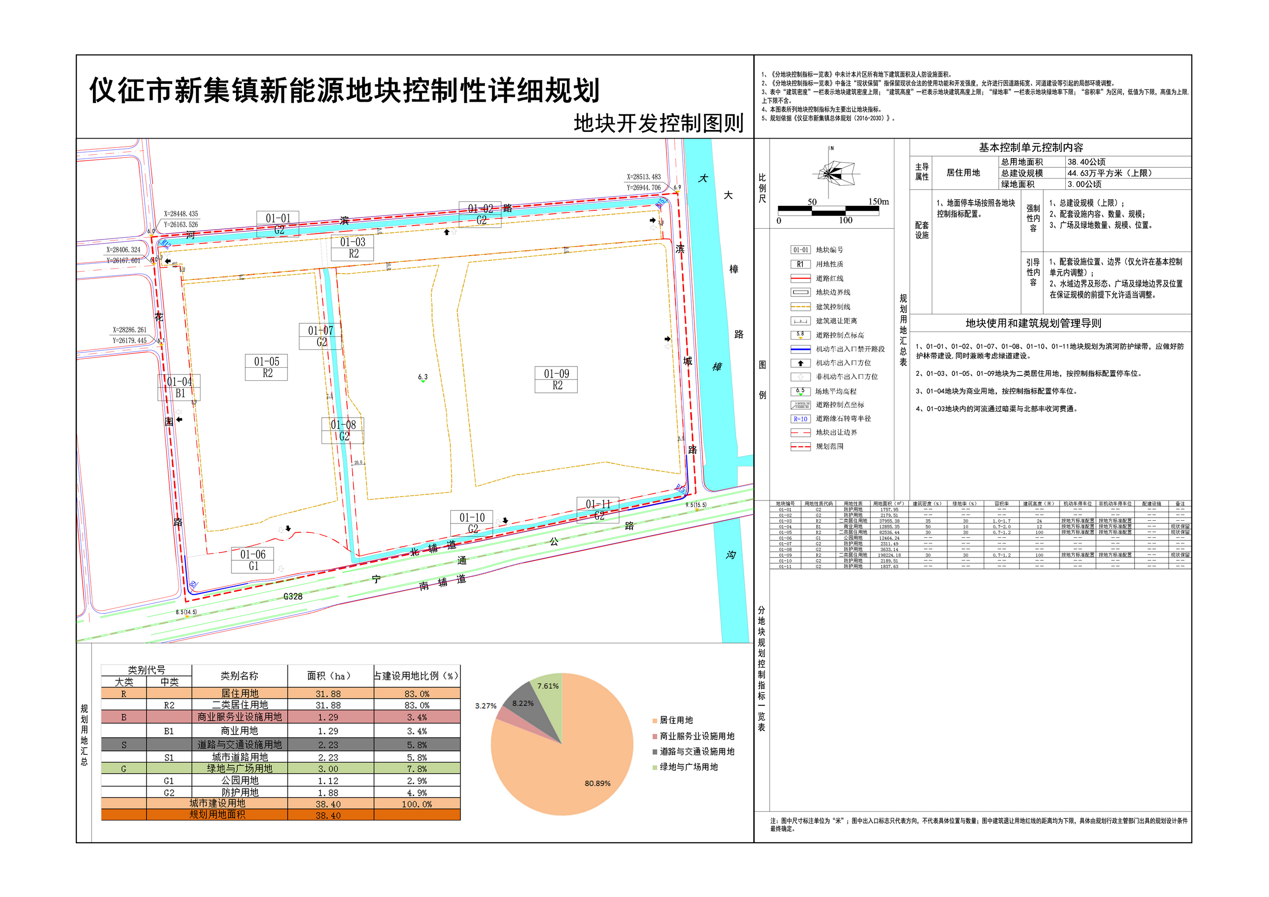This screenshot has width=1269, height=897.
Task: Click the 01-06 G1 block label on the map
Action: (x=253, y=560)
